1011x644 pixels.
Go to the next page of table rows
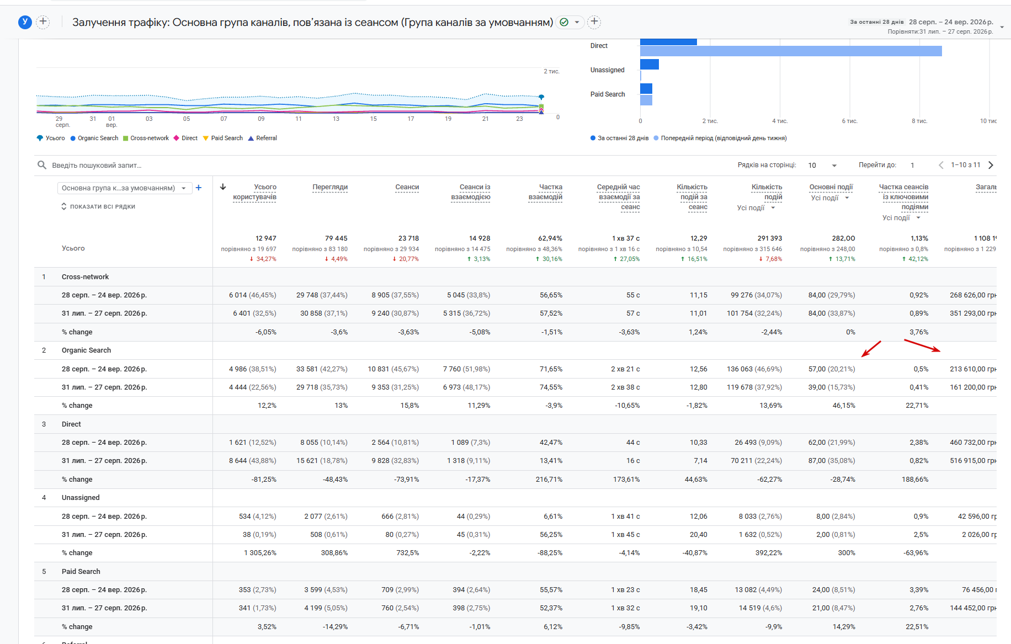coord(991,165)
